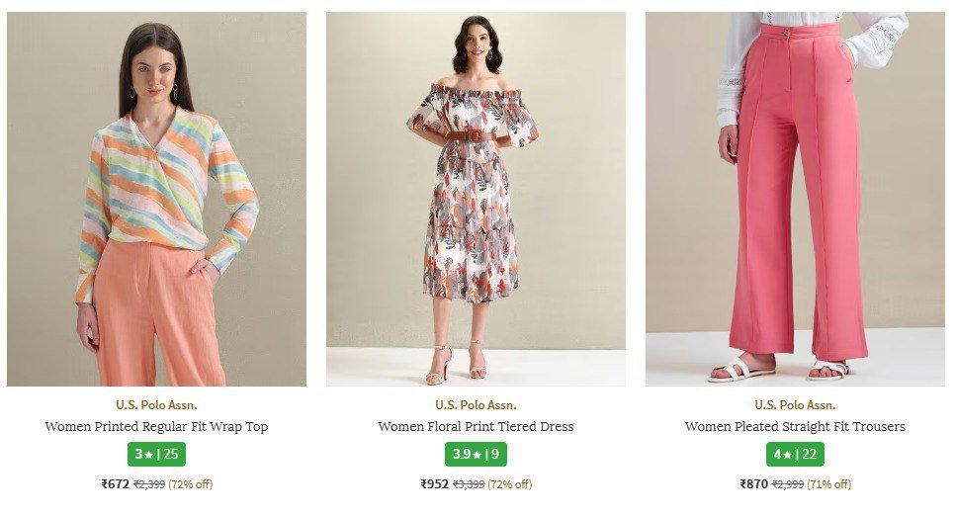This screenshot has width=956, height=516.
Task: Click the ₹952 price of Tiered Dress
Action: [x=434, y=484]
